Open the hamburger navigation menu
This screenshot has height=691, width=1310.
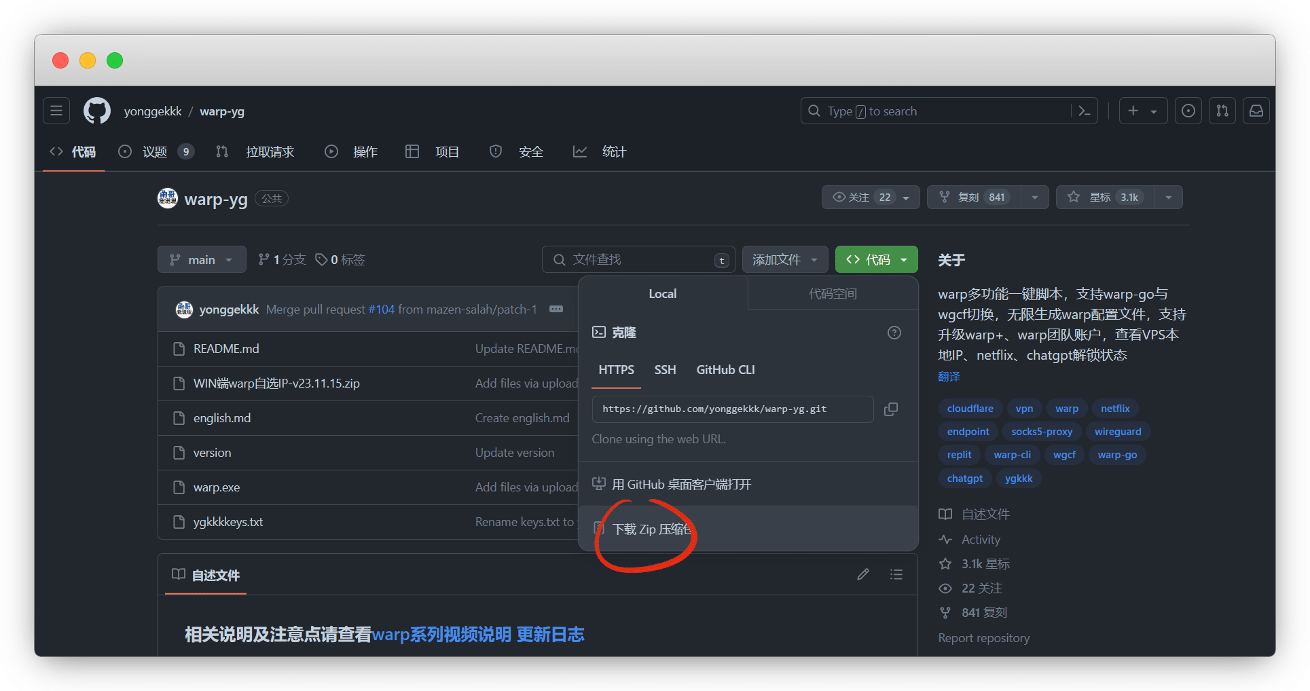coord(56,111)
